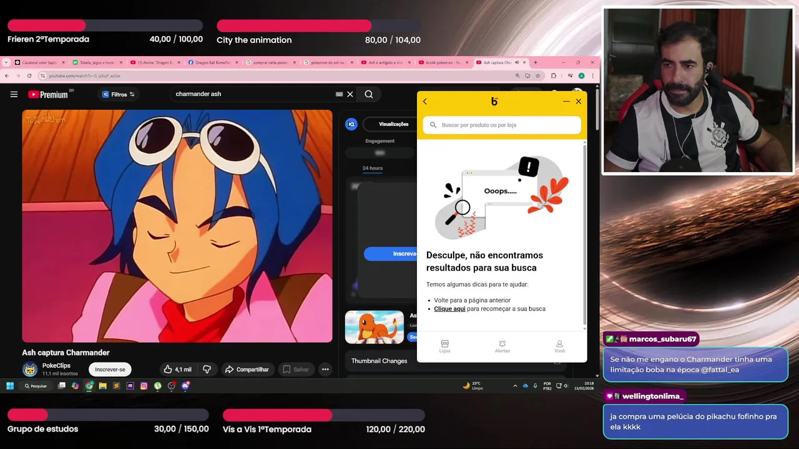
Task: Click the 24 hours label in side panel
Action: point(373,168)
